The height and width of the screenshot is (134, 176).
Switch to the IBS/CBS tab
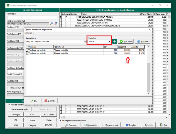click(29, 33)
